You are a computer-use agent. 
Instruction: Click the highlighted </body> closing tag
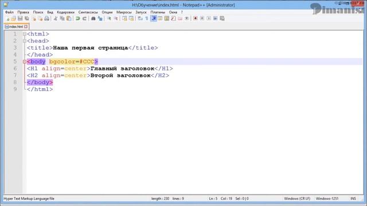(x=40, y=82)
